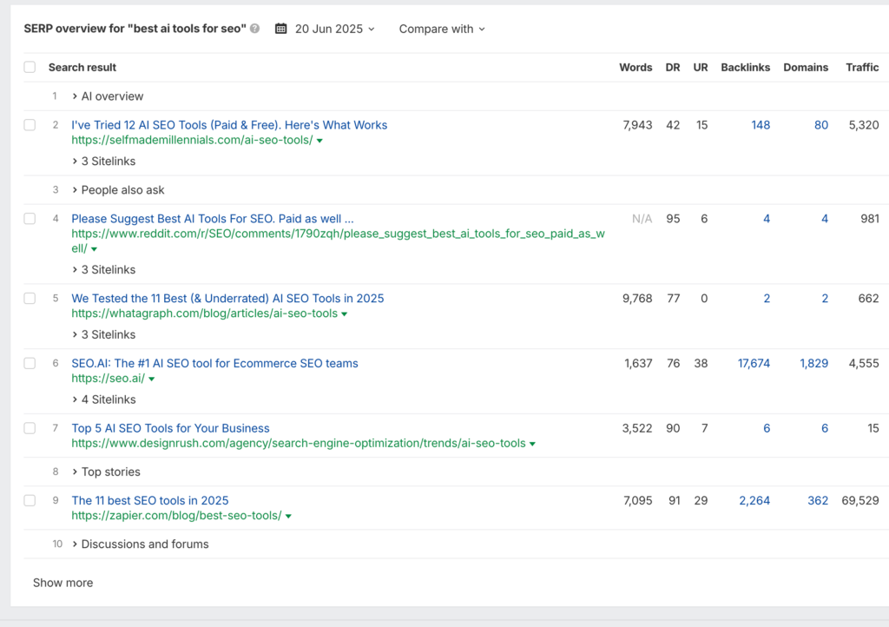
Task: Open the 'SEO.AI: The #1 AI SEO tool' title
Action: [x=215, y=363]
